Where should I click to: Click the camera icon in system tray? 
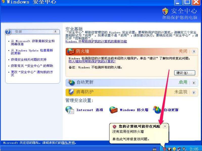169,149
